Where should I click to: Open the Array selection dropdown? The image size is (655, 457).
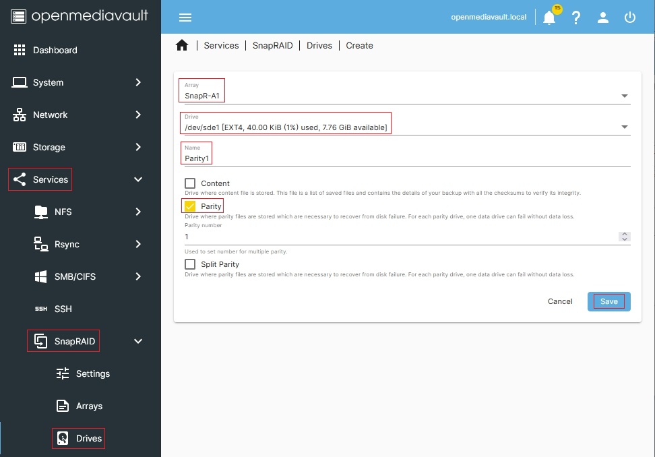pos(624,95)
